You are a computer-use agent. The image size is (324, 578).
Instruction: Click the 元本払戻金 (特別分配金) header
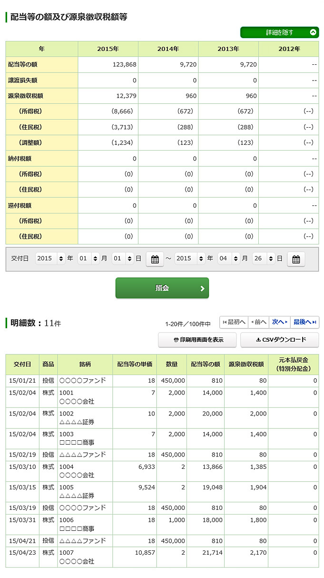[294, 365]
